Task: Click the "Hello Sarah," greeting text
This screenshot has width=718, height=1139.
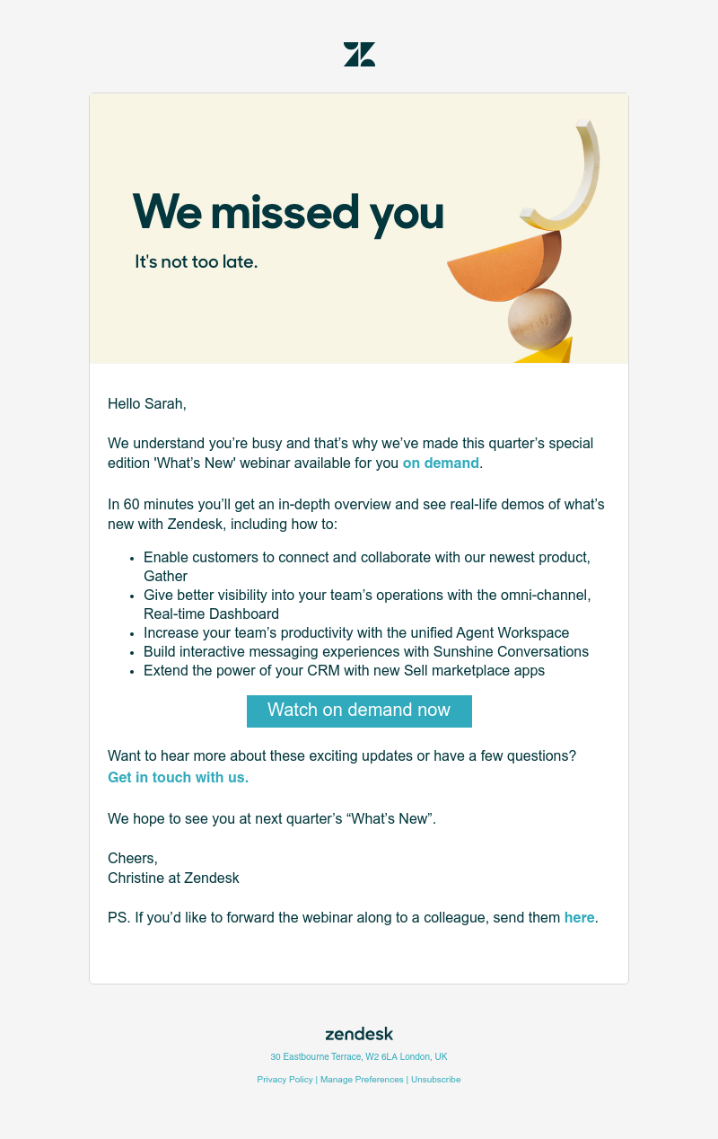Action: (x=147, y=403)
